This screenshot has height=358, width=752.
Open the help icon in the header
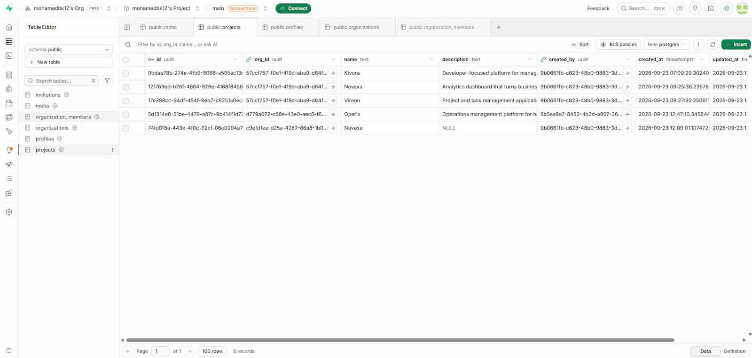(x=679, y=8)
